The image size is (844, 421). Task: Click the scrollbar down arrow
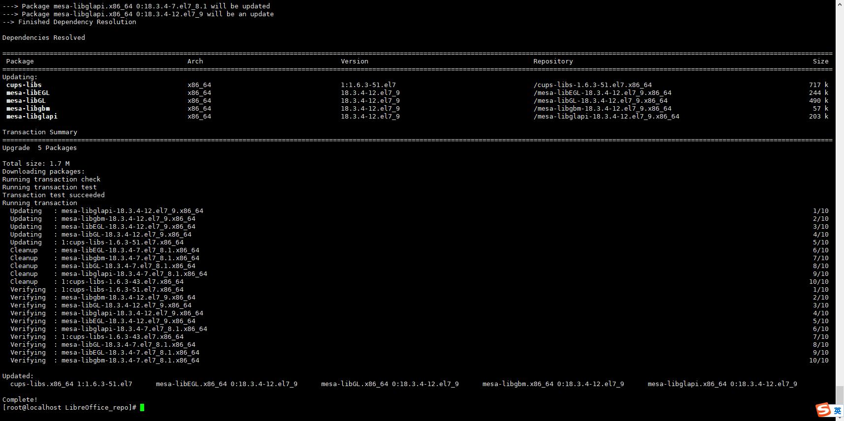point(840,417)
